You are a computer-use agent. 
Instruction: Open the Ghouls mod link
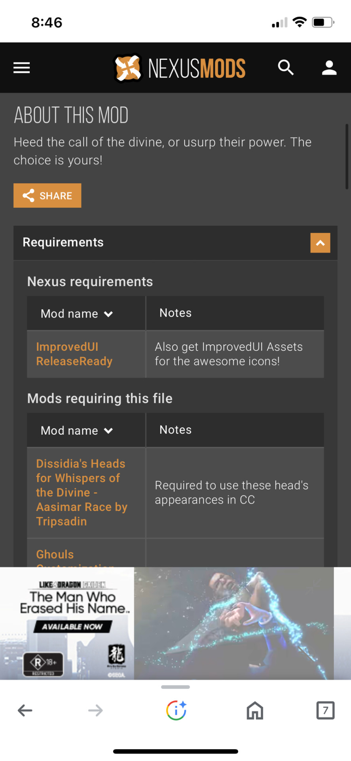click(55, 554)
